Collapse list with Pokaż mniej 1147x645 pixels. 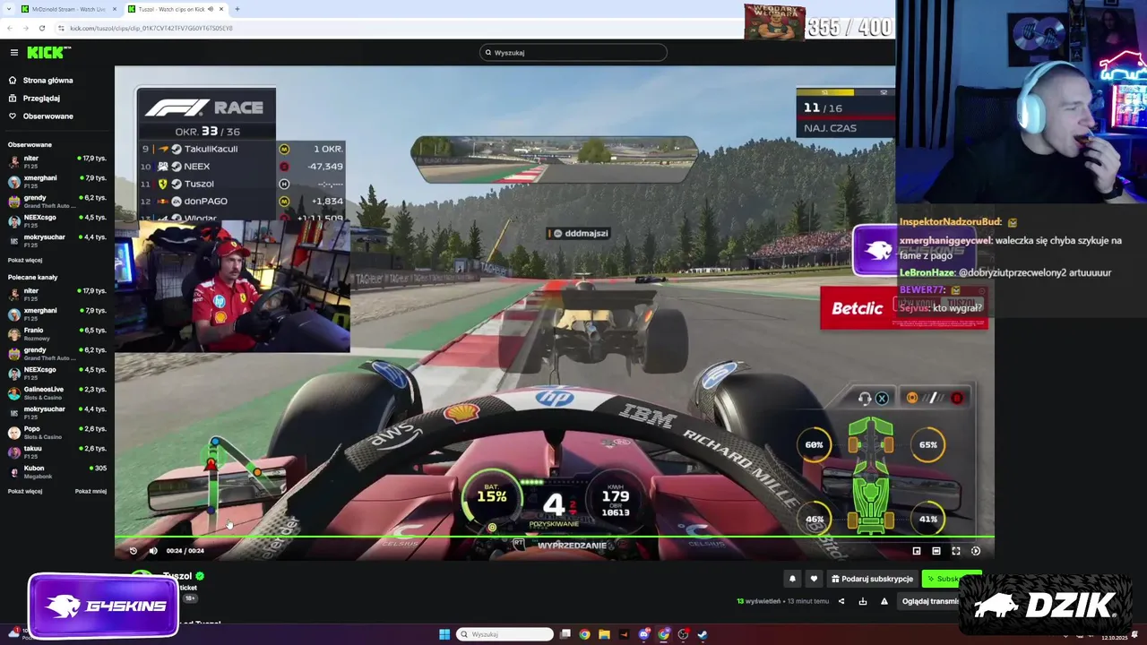(91, 491)
